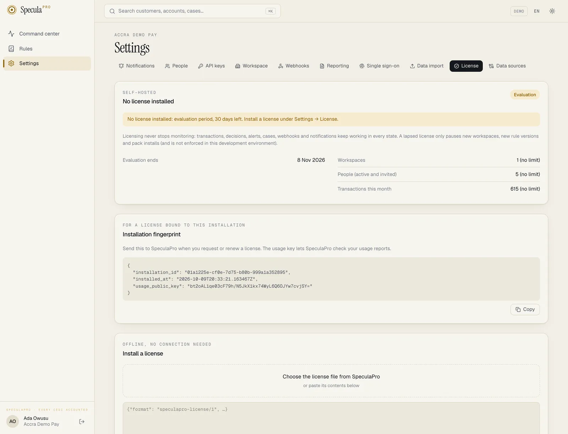Copy the installation fingerprint
568x434 pixels.
(x=525, y=309)
